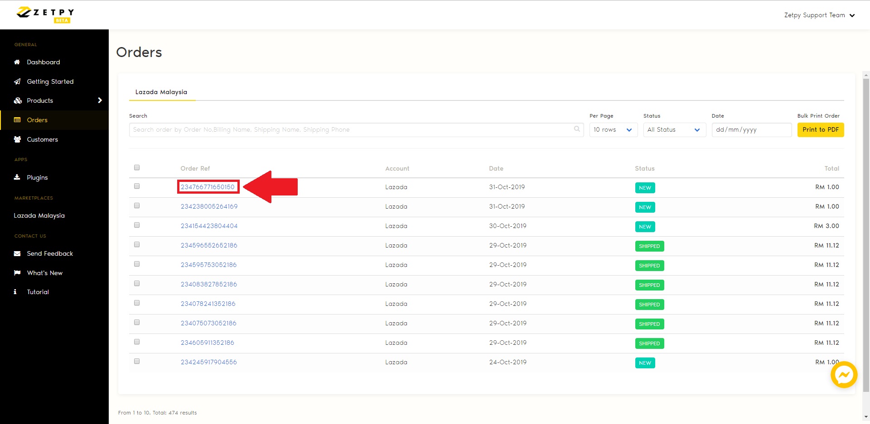Click the Getting Started paper plane icon
This screenshot has width=870, height=424.
coord(17,81)
